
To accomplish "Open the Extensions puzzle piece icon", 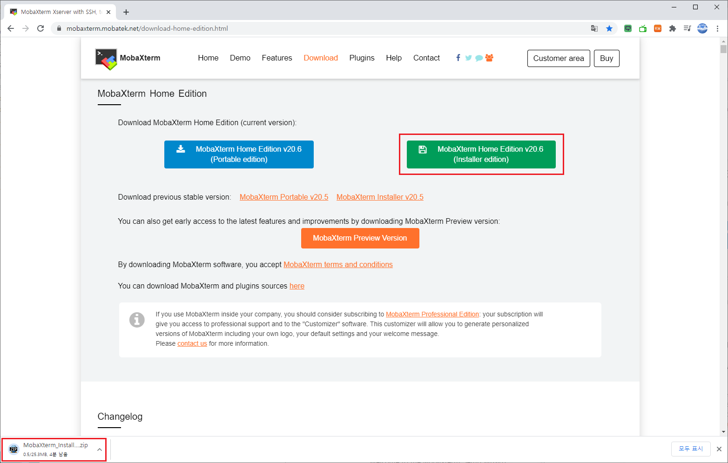I will click(x=673, y=28).
